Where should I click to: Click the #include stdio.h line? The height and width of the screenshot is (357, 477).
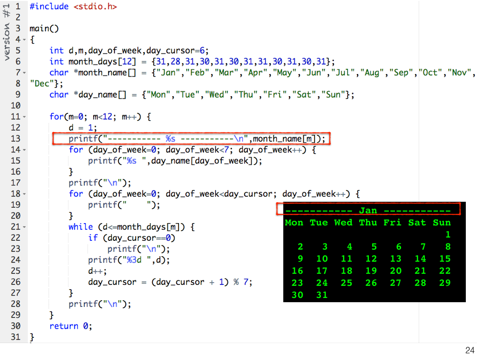tap(73, 7)
